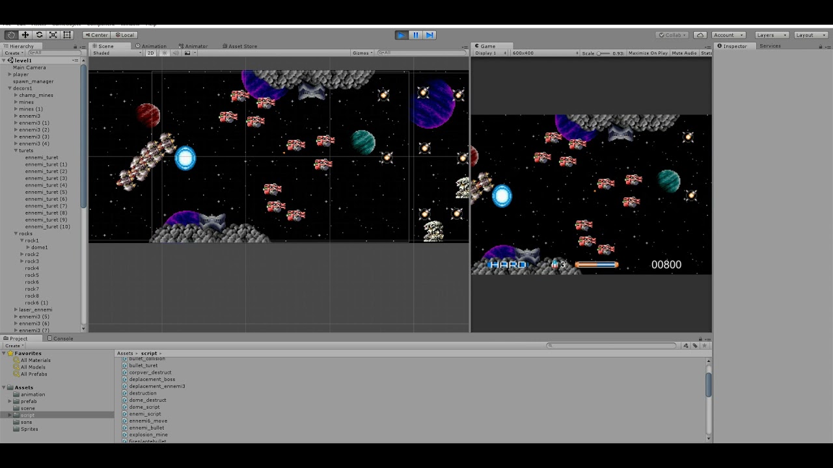Switch to the Animation tab
Screen dimensions: 833x468
pyautogui.click(x=151, y=46)
